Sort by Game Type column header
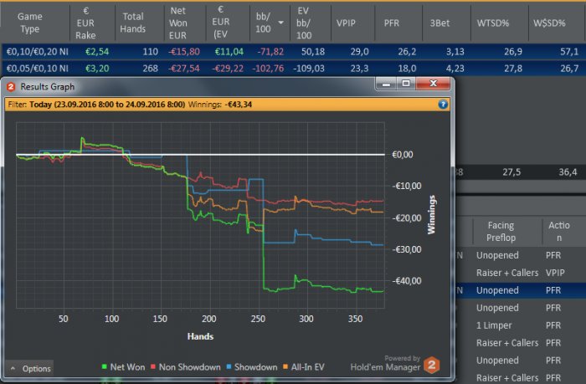This screenshot has height=384, width=586. pos(30,23)
